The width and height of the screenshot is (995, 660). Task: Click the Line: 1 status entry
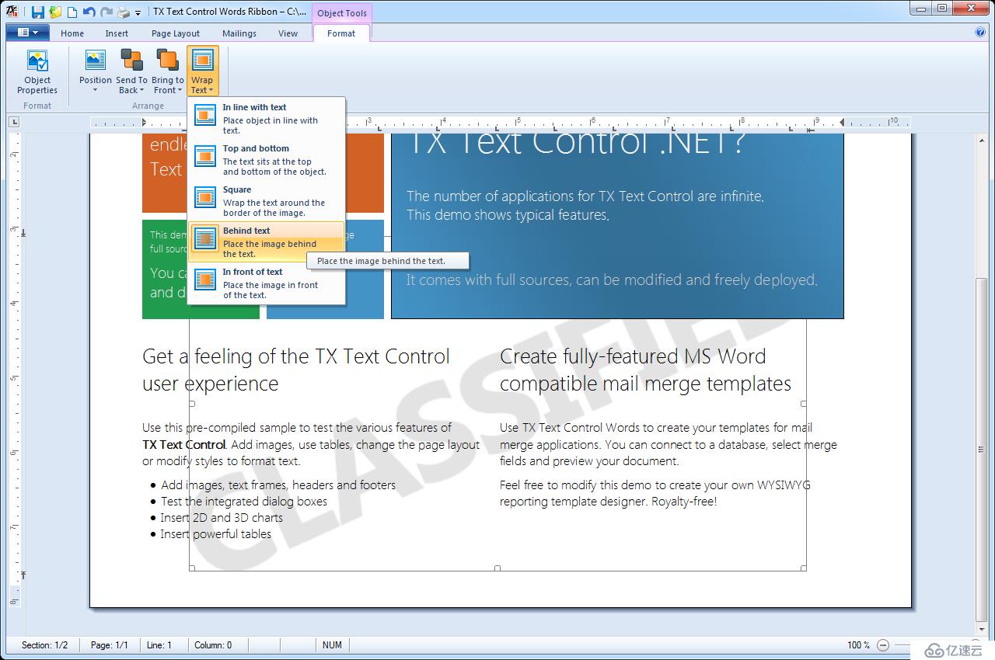coord(159,645)
